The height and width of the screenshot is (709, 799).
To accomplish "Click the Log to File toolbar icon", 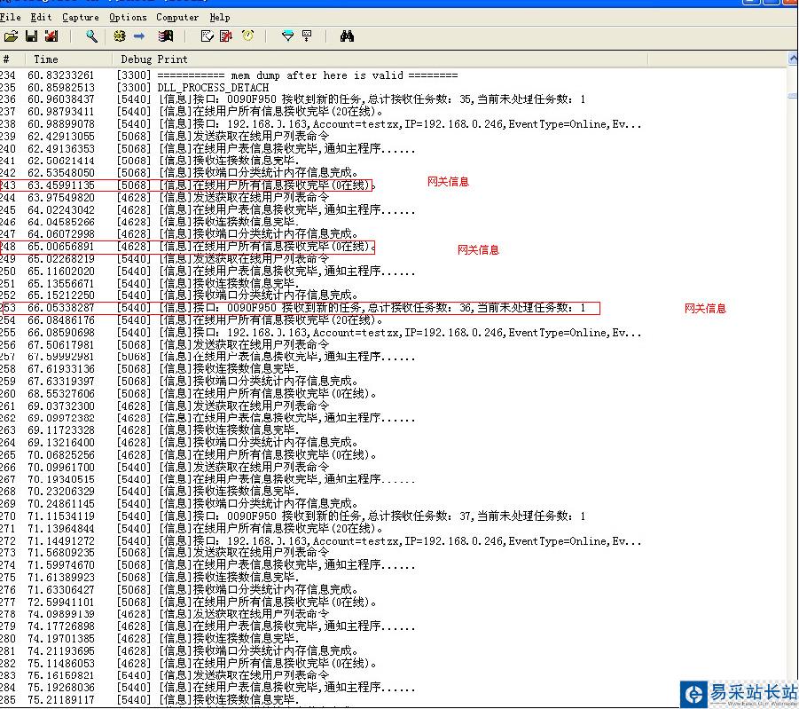I will pyautogui.click(x=51, y=36).
